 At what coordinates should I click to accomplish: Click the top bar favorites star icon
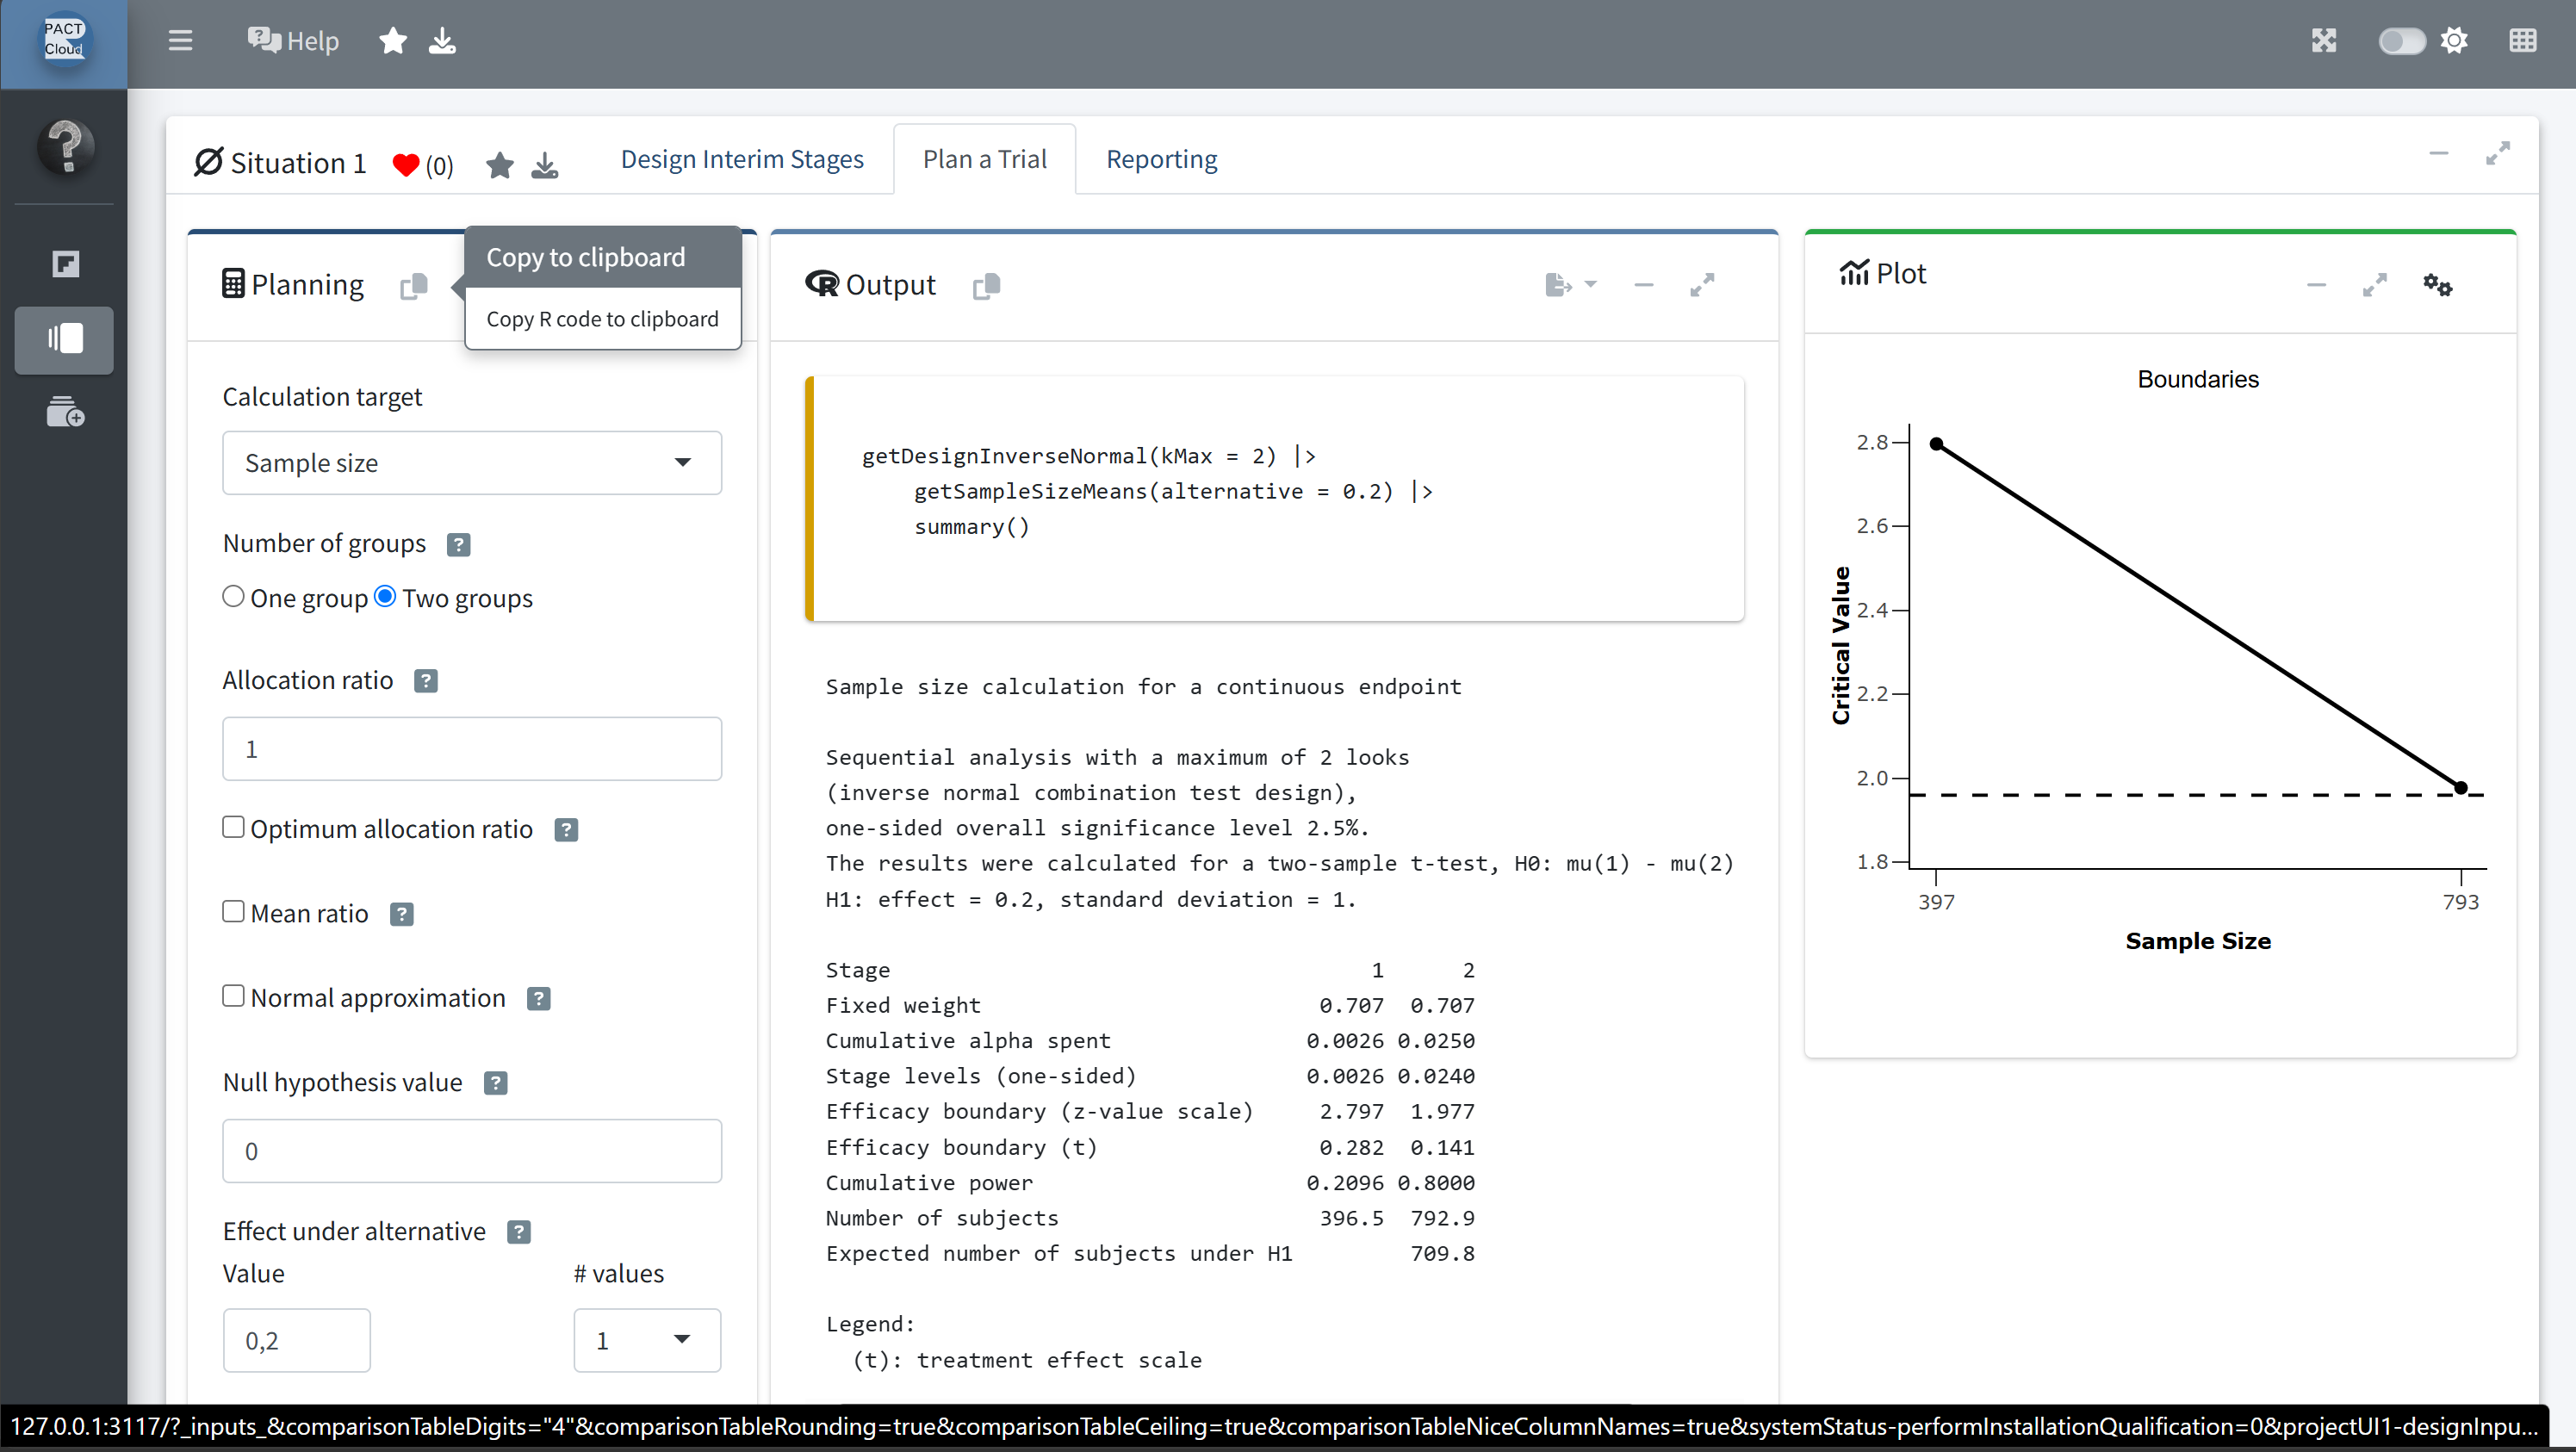coord(393,40)
